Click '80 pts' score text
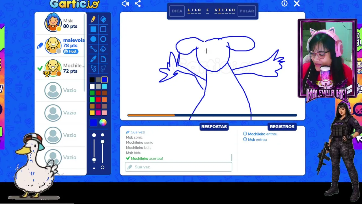The width and height of the screenshot is (362, 204). [70, 26]
